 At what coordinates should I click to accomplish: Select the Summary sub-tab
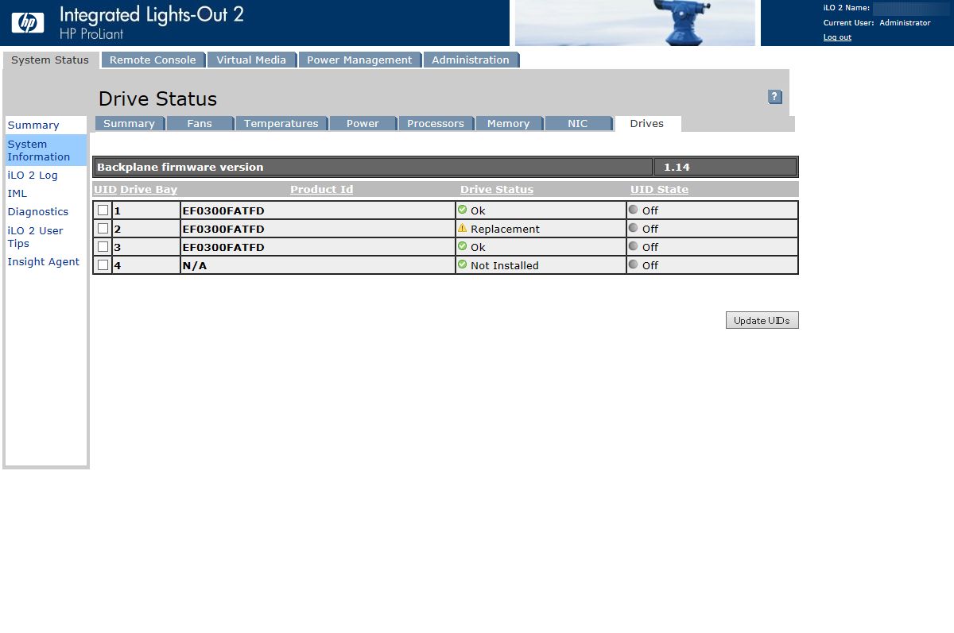129,123
